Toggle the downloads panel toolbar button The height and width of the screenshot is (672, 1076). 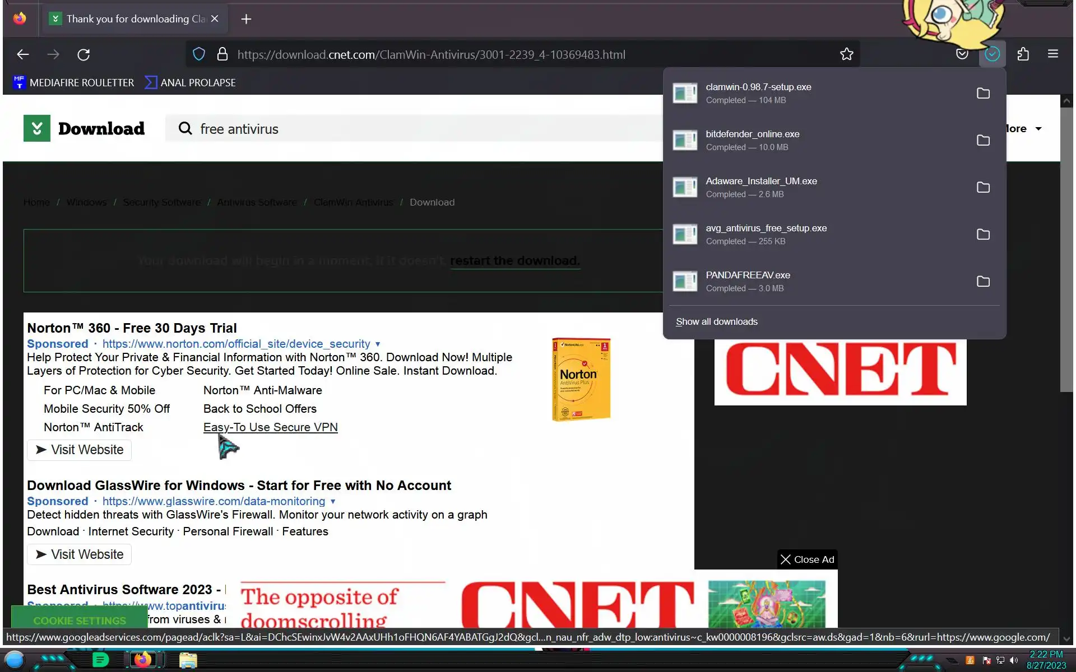992,54
